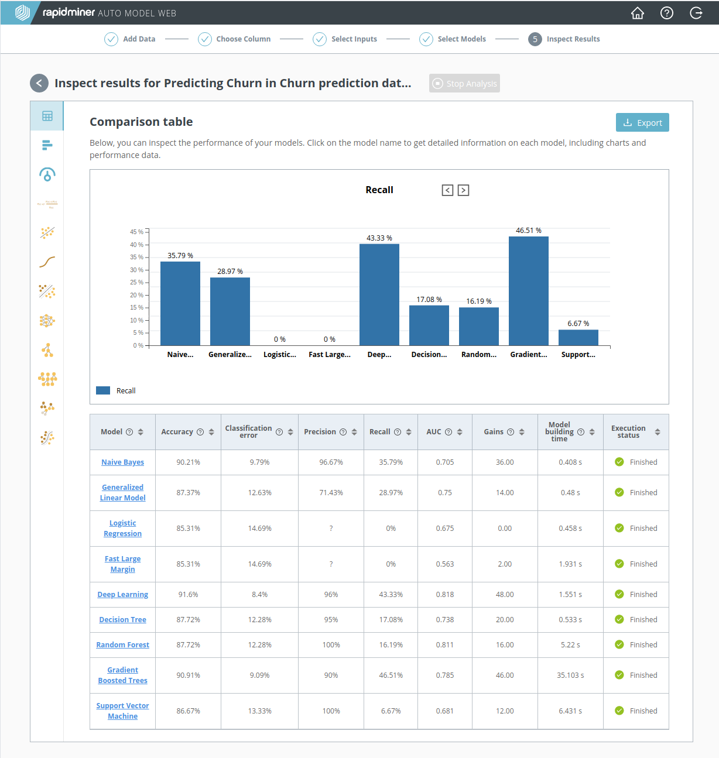The height and width of the screenshot is (758, 719).
Task: Show next chart metric with right arrow
Action: coord(463,190)
